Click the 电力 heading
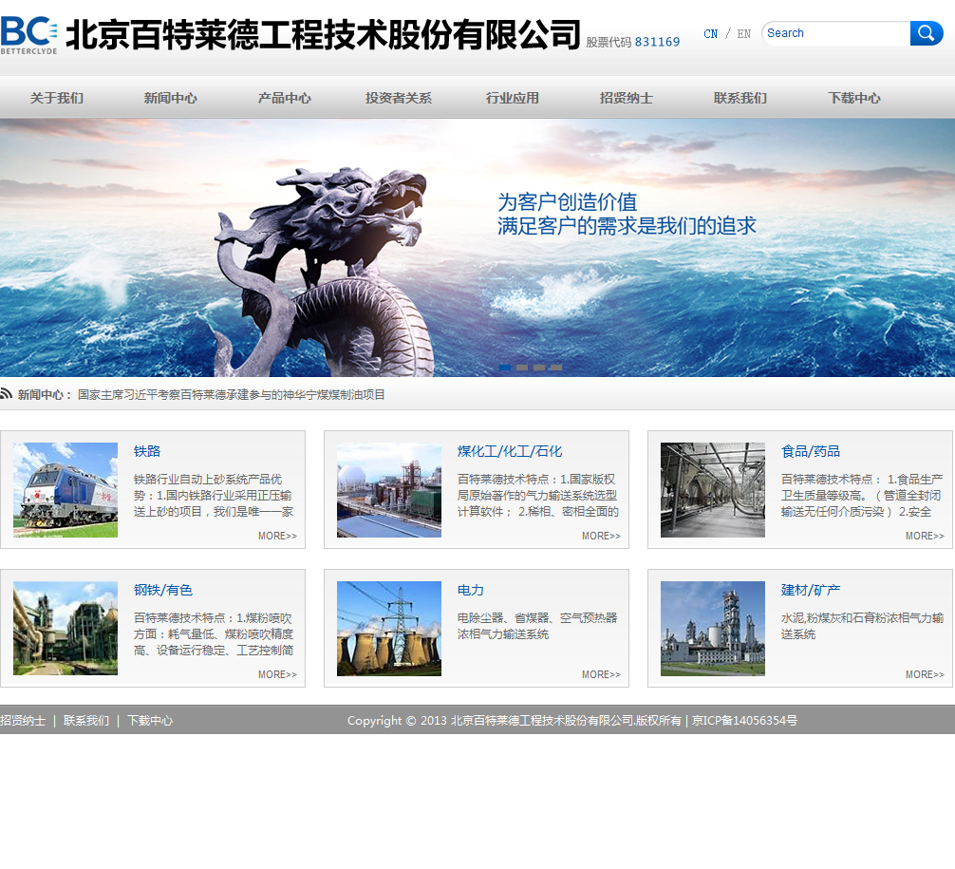Screen dimensions: 955x869 coord(471,590)
